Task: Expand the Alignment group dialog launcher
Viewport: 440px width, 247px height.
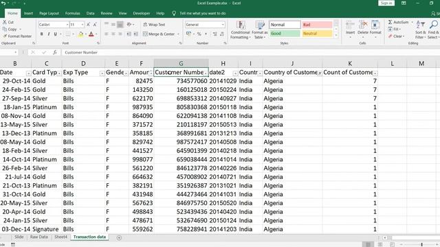Action: pyautogui.click(x=180, y=43)
